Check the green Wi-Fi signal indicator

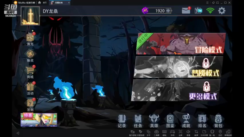click(x=210, y=11)
